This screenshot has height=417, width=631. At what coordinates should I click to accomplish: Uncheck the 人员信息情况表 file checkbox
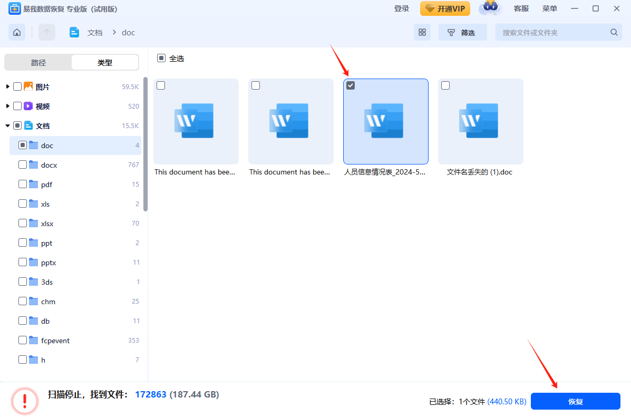[x=351, y=85]
